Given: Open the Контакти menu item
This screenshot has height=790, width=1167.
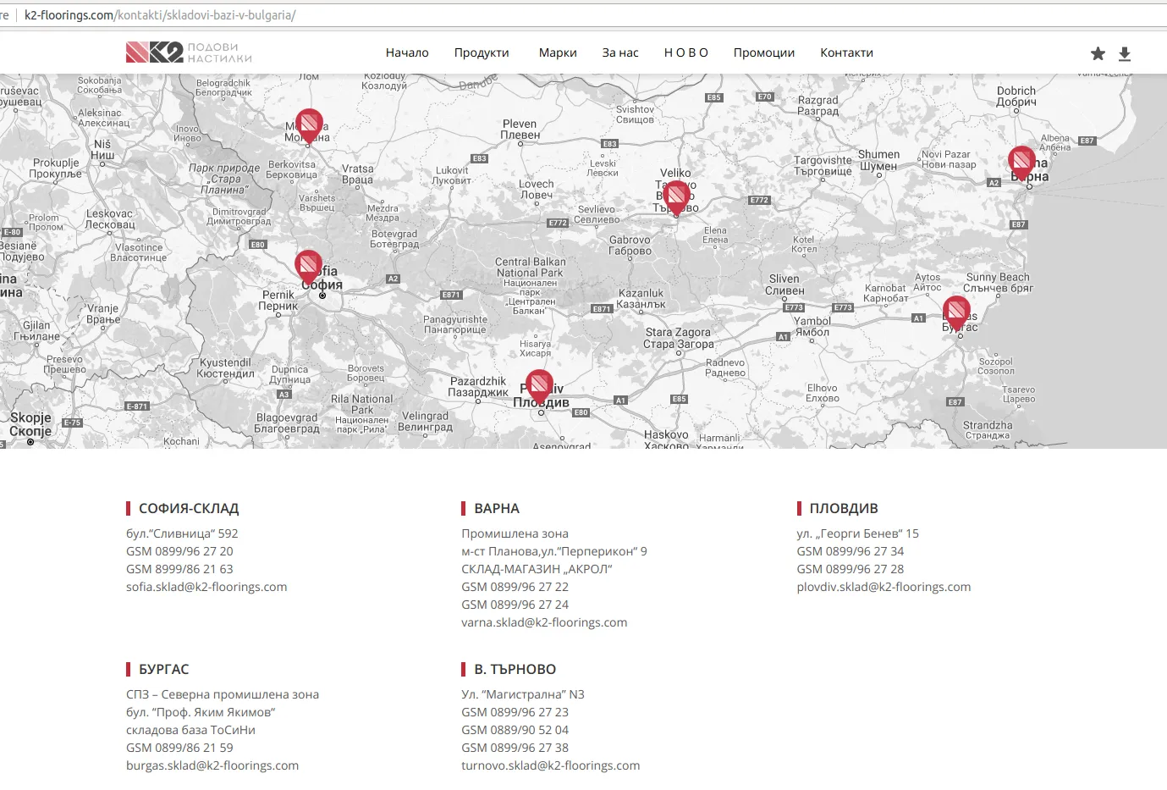Looking at the screenshot, I should coord(846,52).
